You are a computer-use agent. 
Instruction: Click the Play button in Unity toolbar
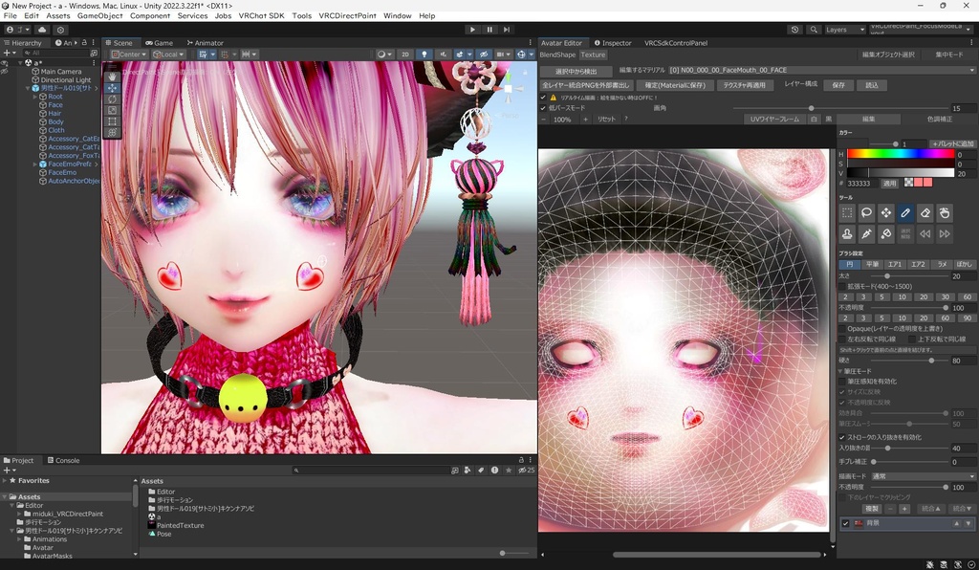click(472, 30)
